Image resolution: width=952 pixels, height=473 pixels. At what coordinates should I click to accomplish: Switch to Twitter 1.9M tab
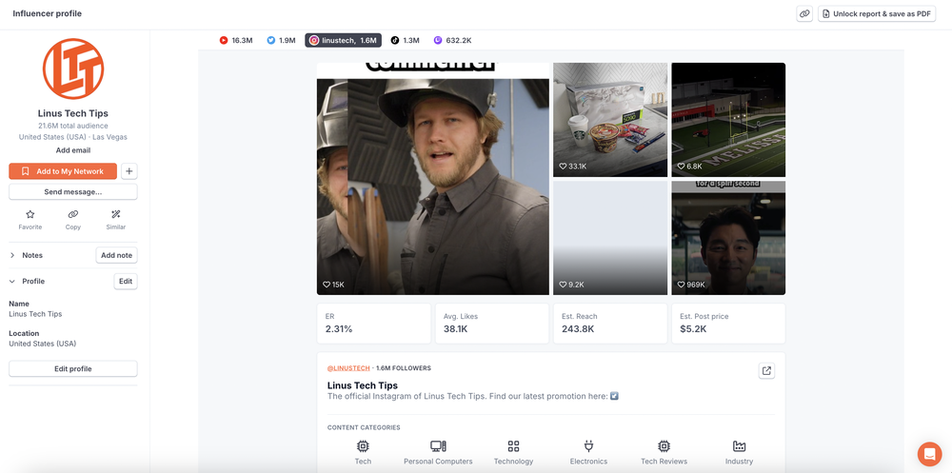[281, 40]
